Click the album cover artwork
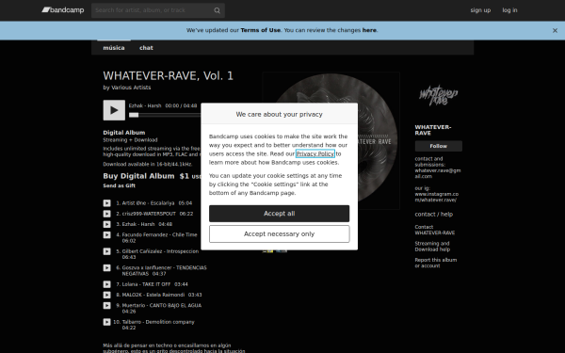Screen dimensions: 565x353 click(331, 140)
